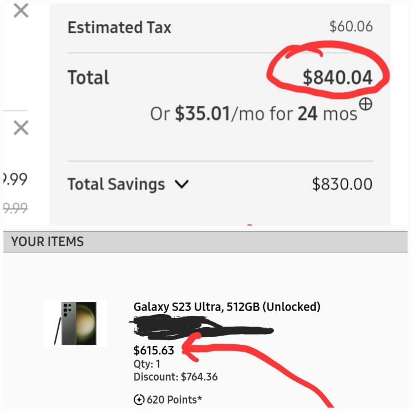Click the 24 mos term text
Screen dimensions: 411x411
tap(328, 114)
